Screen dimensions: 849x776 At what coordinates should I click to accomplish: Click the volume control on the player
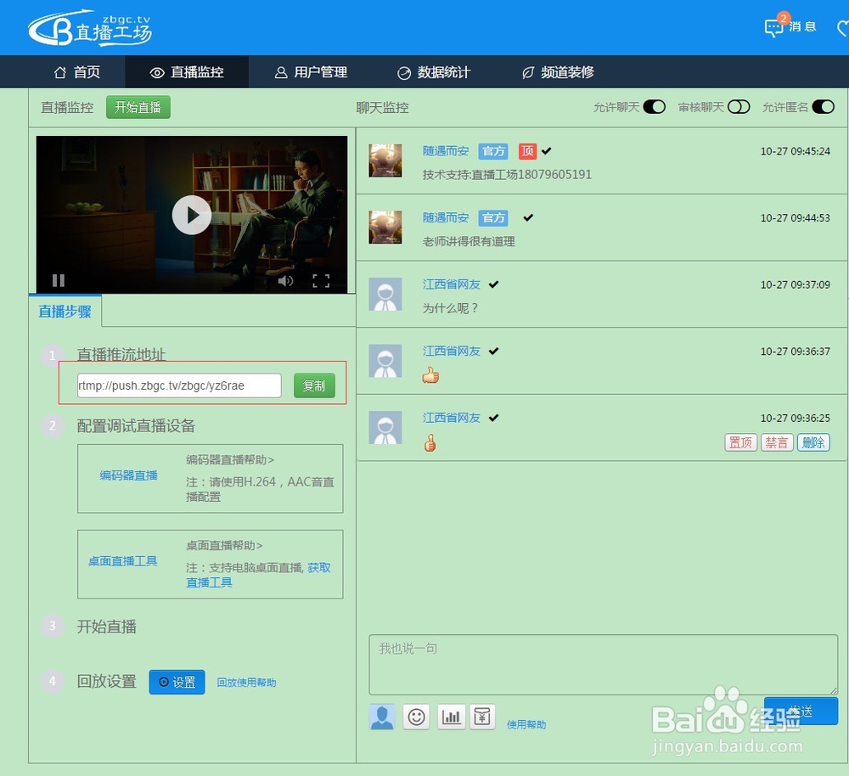point(286,280)
